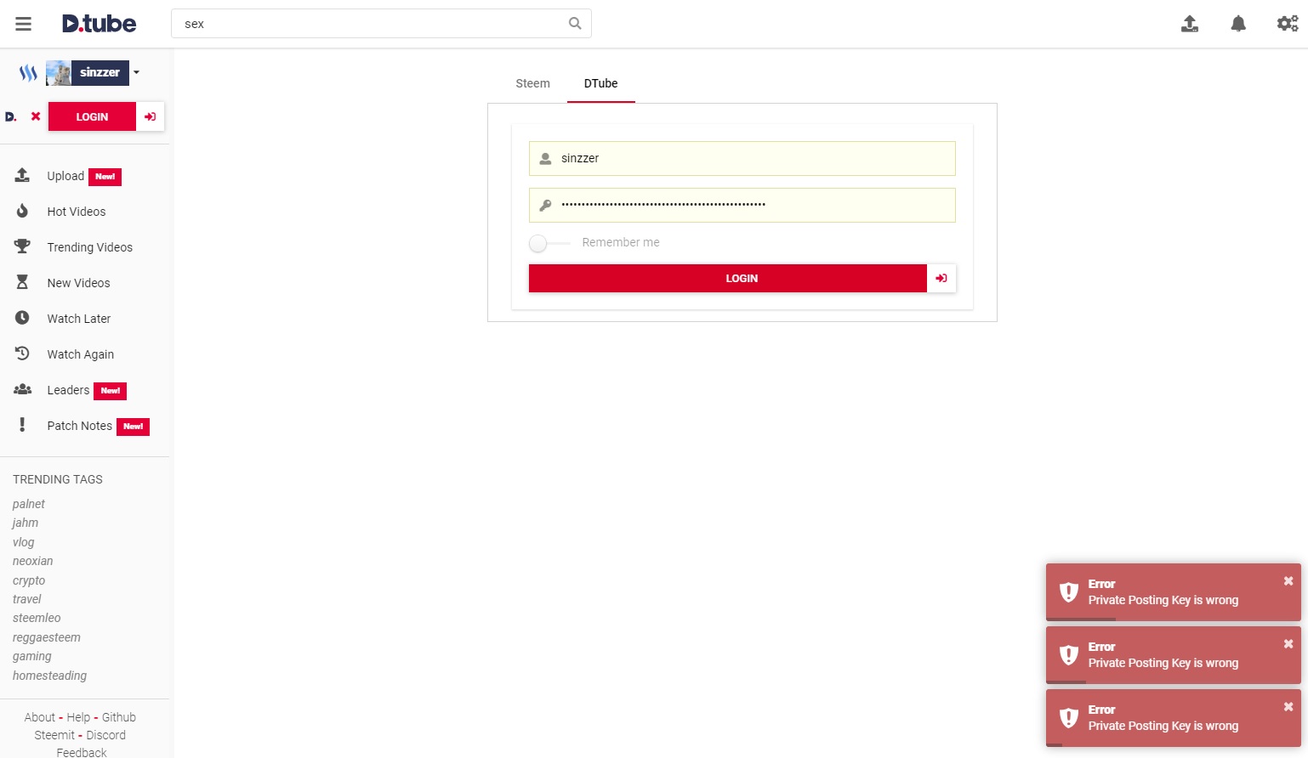Open Watch Again
Viewport: 1308px width, 758px height.
[x=81, y=354]
